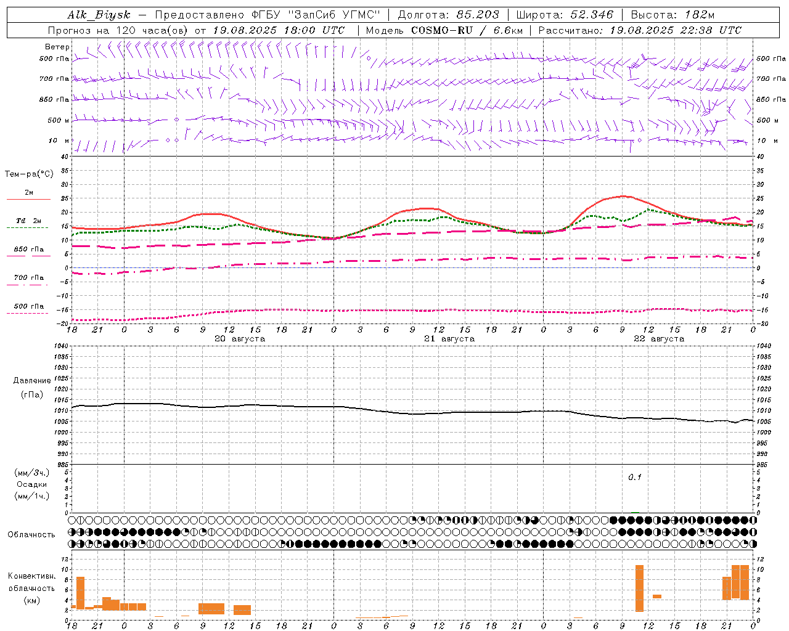Click the '22 августа' date label
The width and height of the screenshot is (789, 631).
[659, 339]
